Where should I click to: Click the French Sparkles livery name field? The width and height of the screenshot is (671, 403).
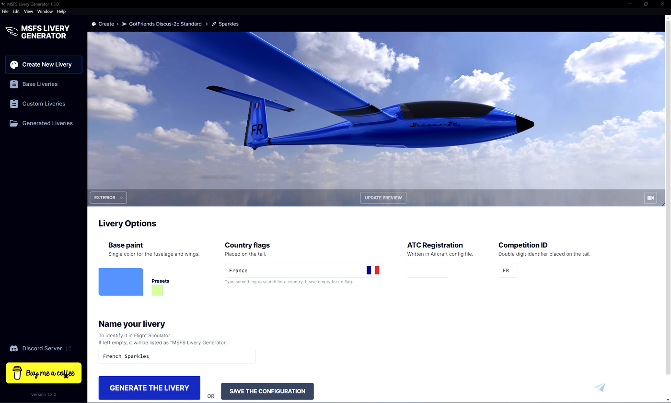[177, 356]
